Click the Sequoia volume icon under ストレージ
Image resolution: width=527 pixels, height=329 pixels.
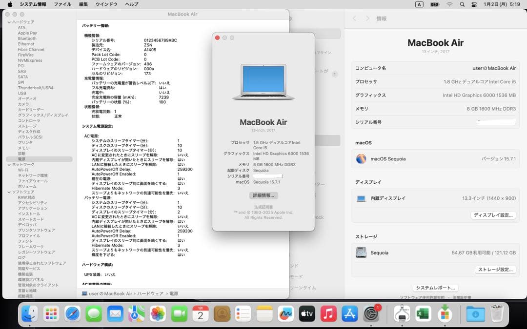tap(361, 252)
